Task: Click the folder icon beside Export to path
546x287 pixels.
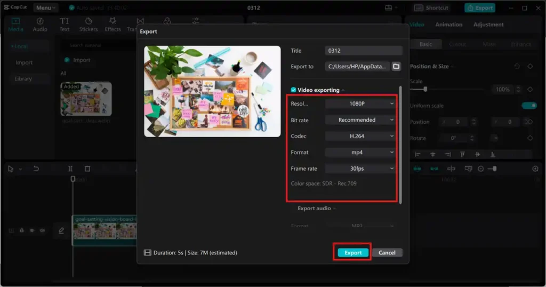Action: (x=396, y=67)
